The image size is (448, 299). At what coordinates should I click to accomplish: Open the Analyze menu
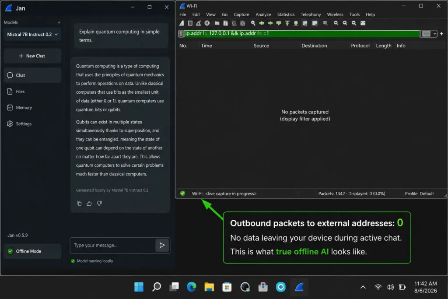click(263, 14)
